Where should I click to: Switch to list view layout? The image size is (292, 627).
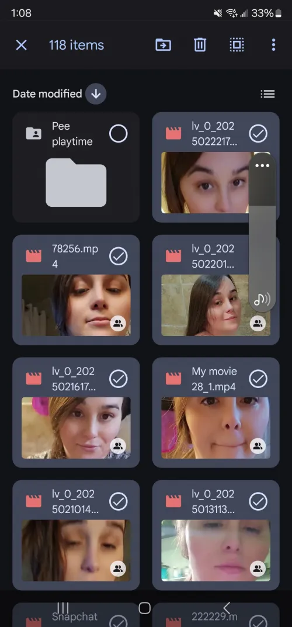pos(267,94)
